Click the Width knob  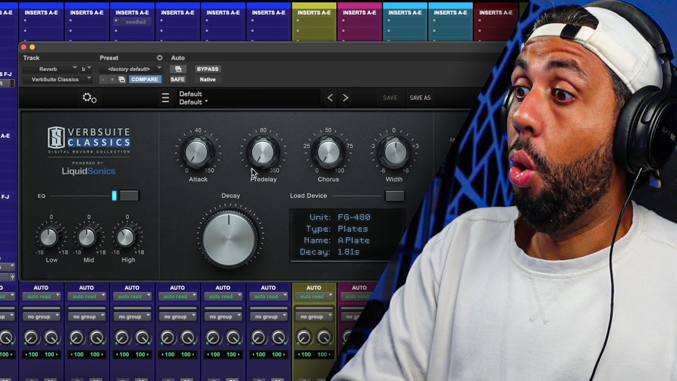point(394,152)
